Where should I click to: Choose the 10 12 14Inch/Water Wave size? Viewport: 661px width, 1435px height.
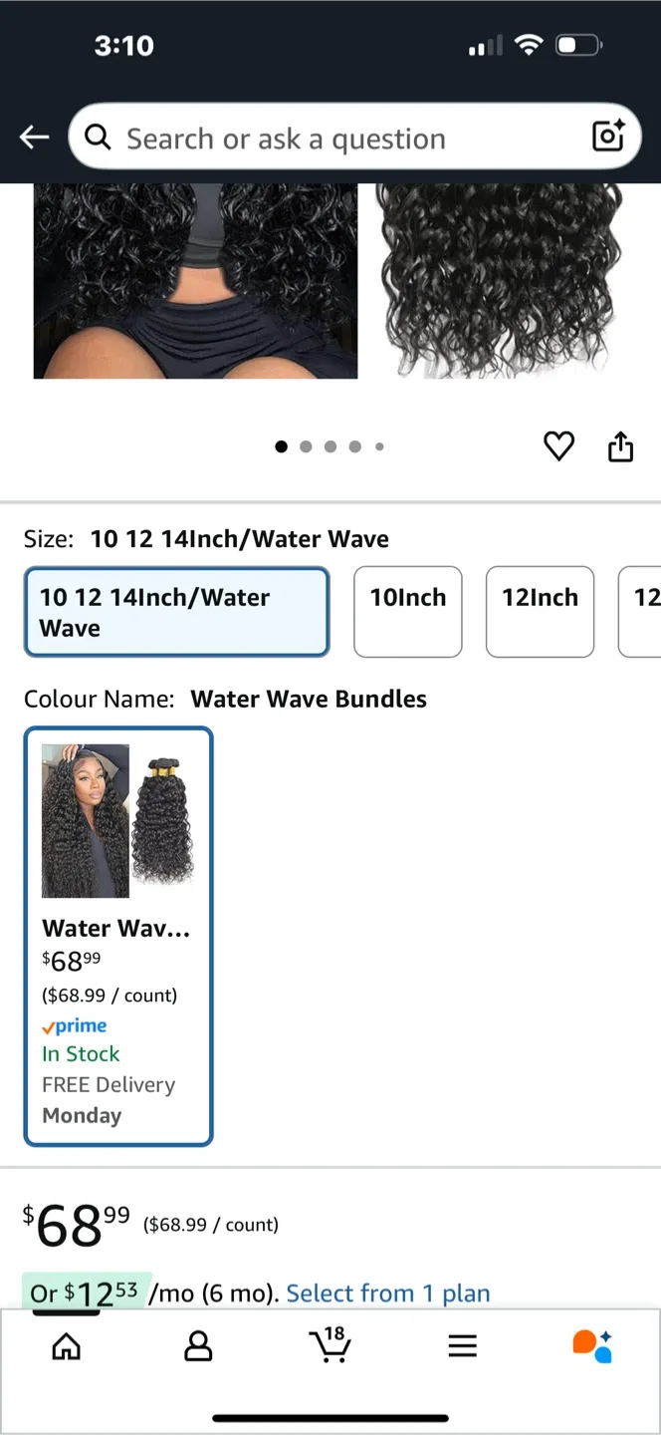(x=176, y=612)
